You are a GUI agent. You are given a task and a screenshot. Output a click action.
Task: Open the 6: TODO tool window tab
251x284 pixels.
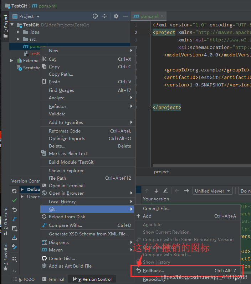pyautogui.click(x=24, y=279)
